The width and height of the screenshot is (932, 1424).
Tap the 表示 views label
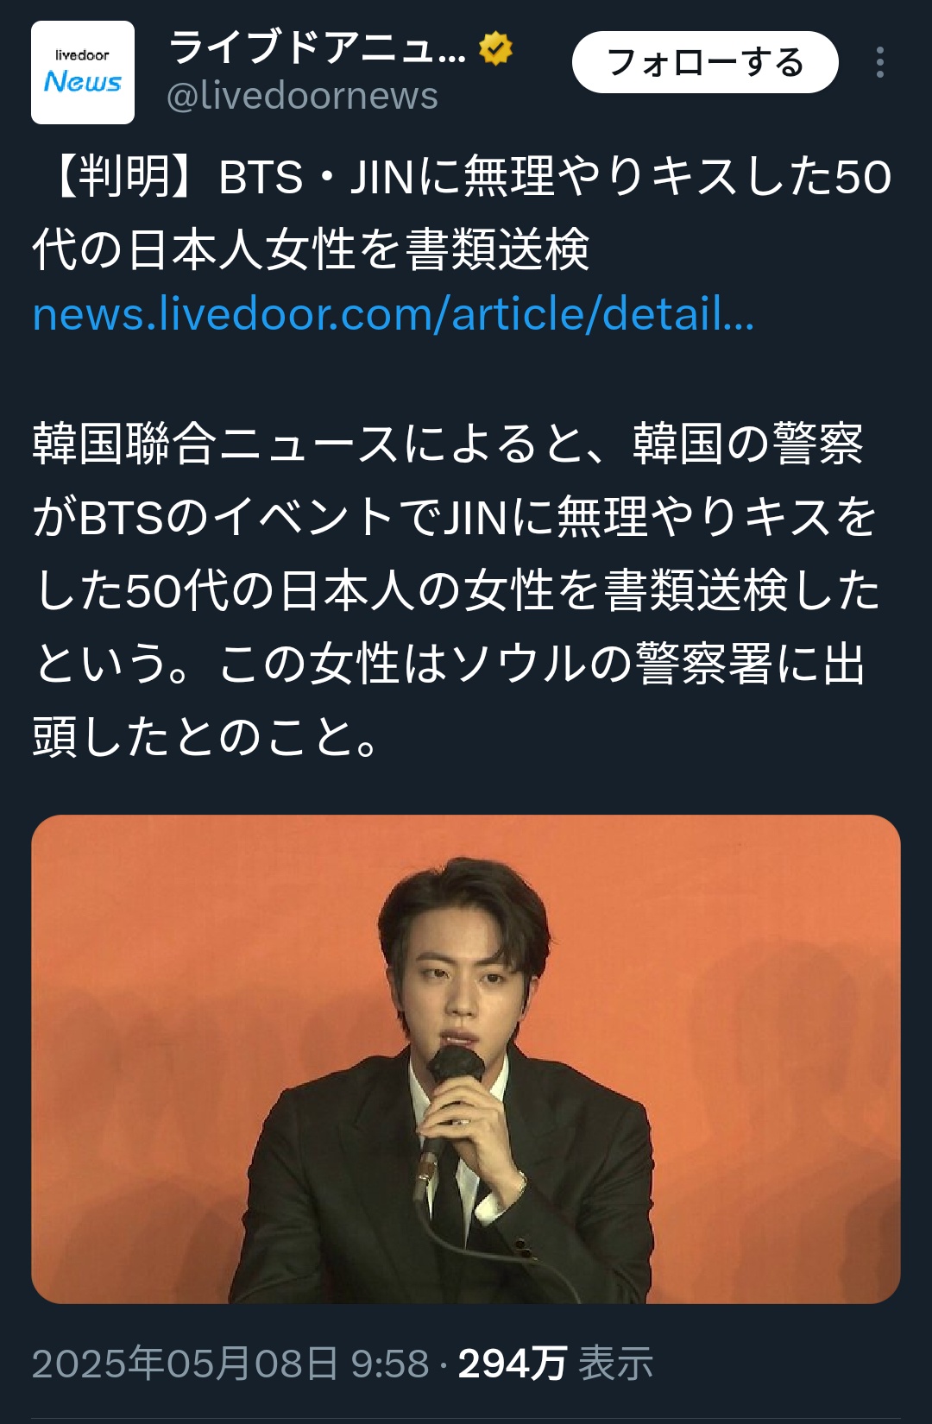click(x=615, y=1364)
